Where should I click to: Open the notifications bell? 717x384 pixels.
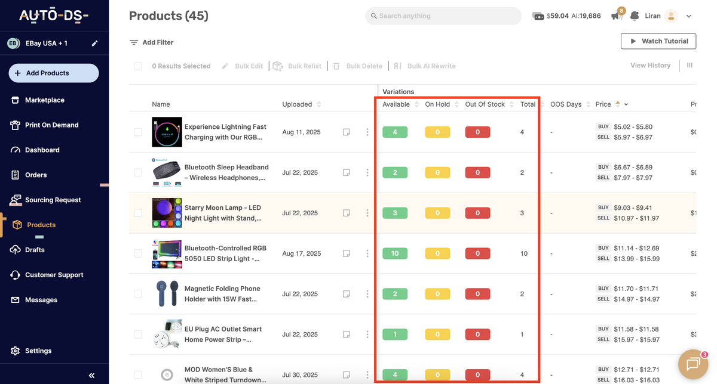(x=634, y=16)
